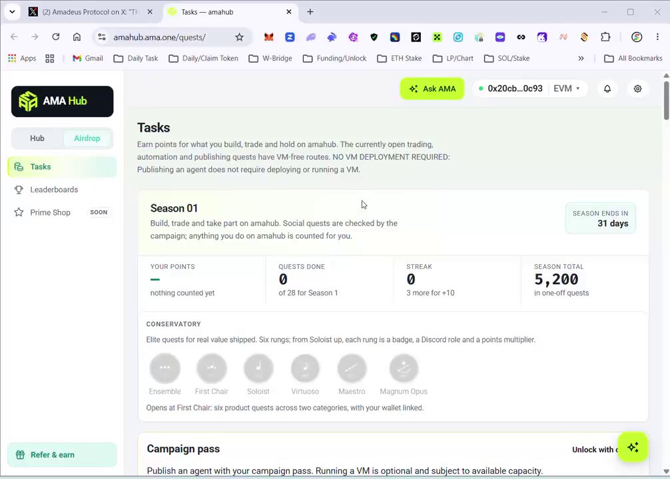Click the address bar URL field
This screenshot has height=479, width=670.
(172, 37)
